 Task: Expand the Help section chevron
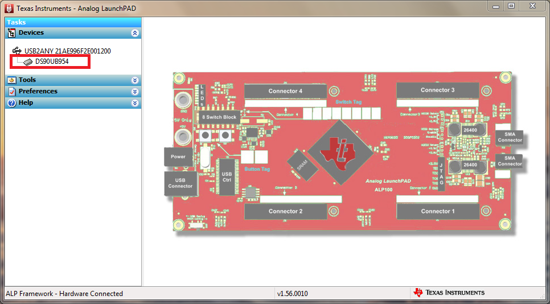135,103
